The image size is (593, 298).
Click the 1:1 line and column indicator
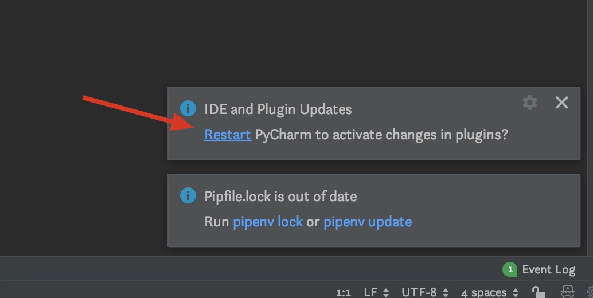tap(344, 293)
